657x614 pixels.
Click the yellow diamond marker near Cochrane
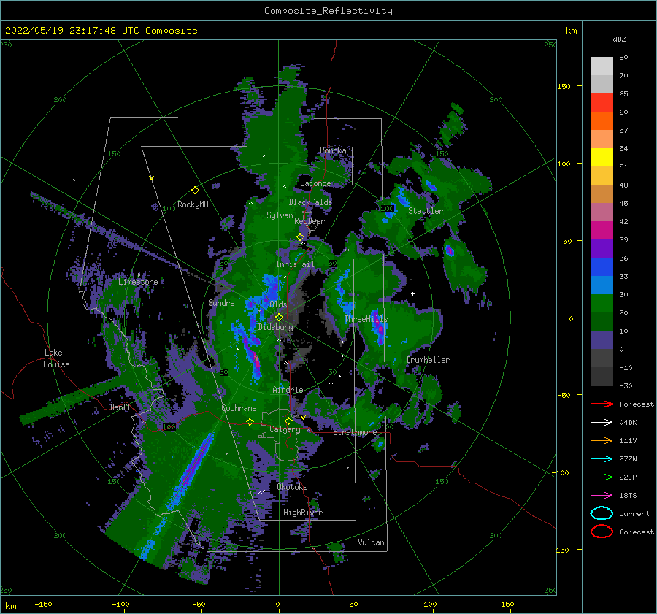(250, 421)
